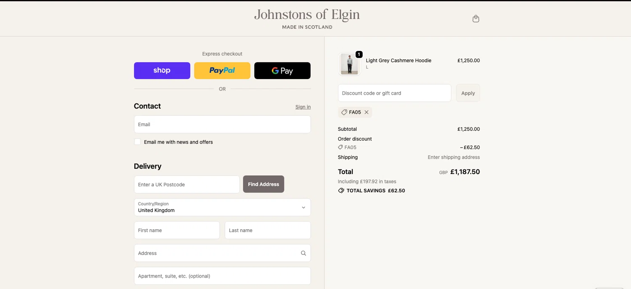Click the Email input field
This screenshot has width=631, height=289.
[222, 125]
